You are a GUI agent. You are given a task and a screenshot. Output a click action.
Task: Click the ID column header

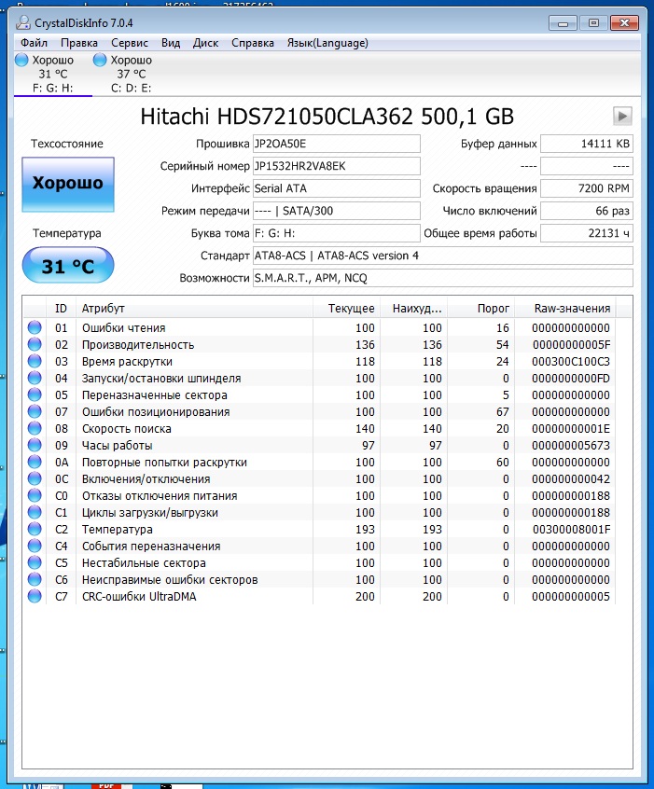(61, 309)
